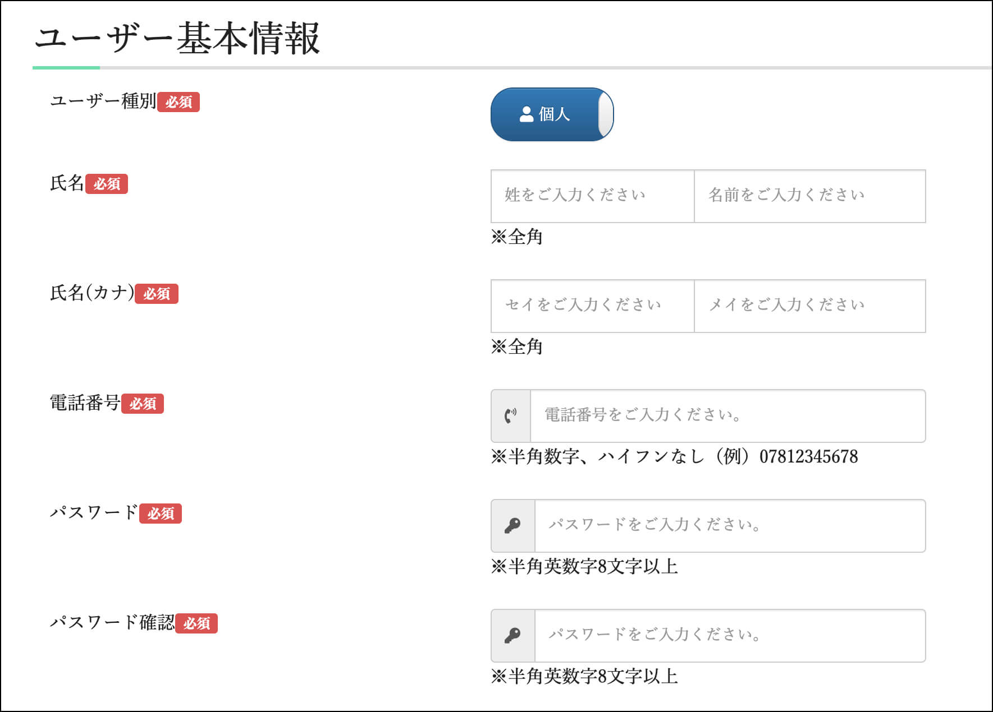993x712 pixels.
Task: Focus the 電話番号をご入力ください field
Action: (x=727, y=416)
